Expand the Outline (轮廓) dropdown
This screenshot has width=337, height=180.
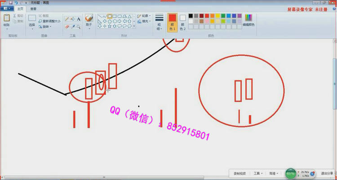[x=144, y=16]
